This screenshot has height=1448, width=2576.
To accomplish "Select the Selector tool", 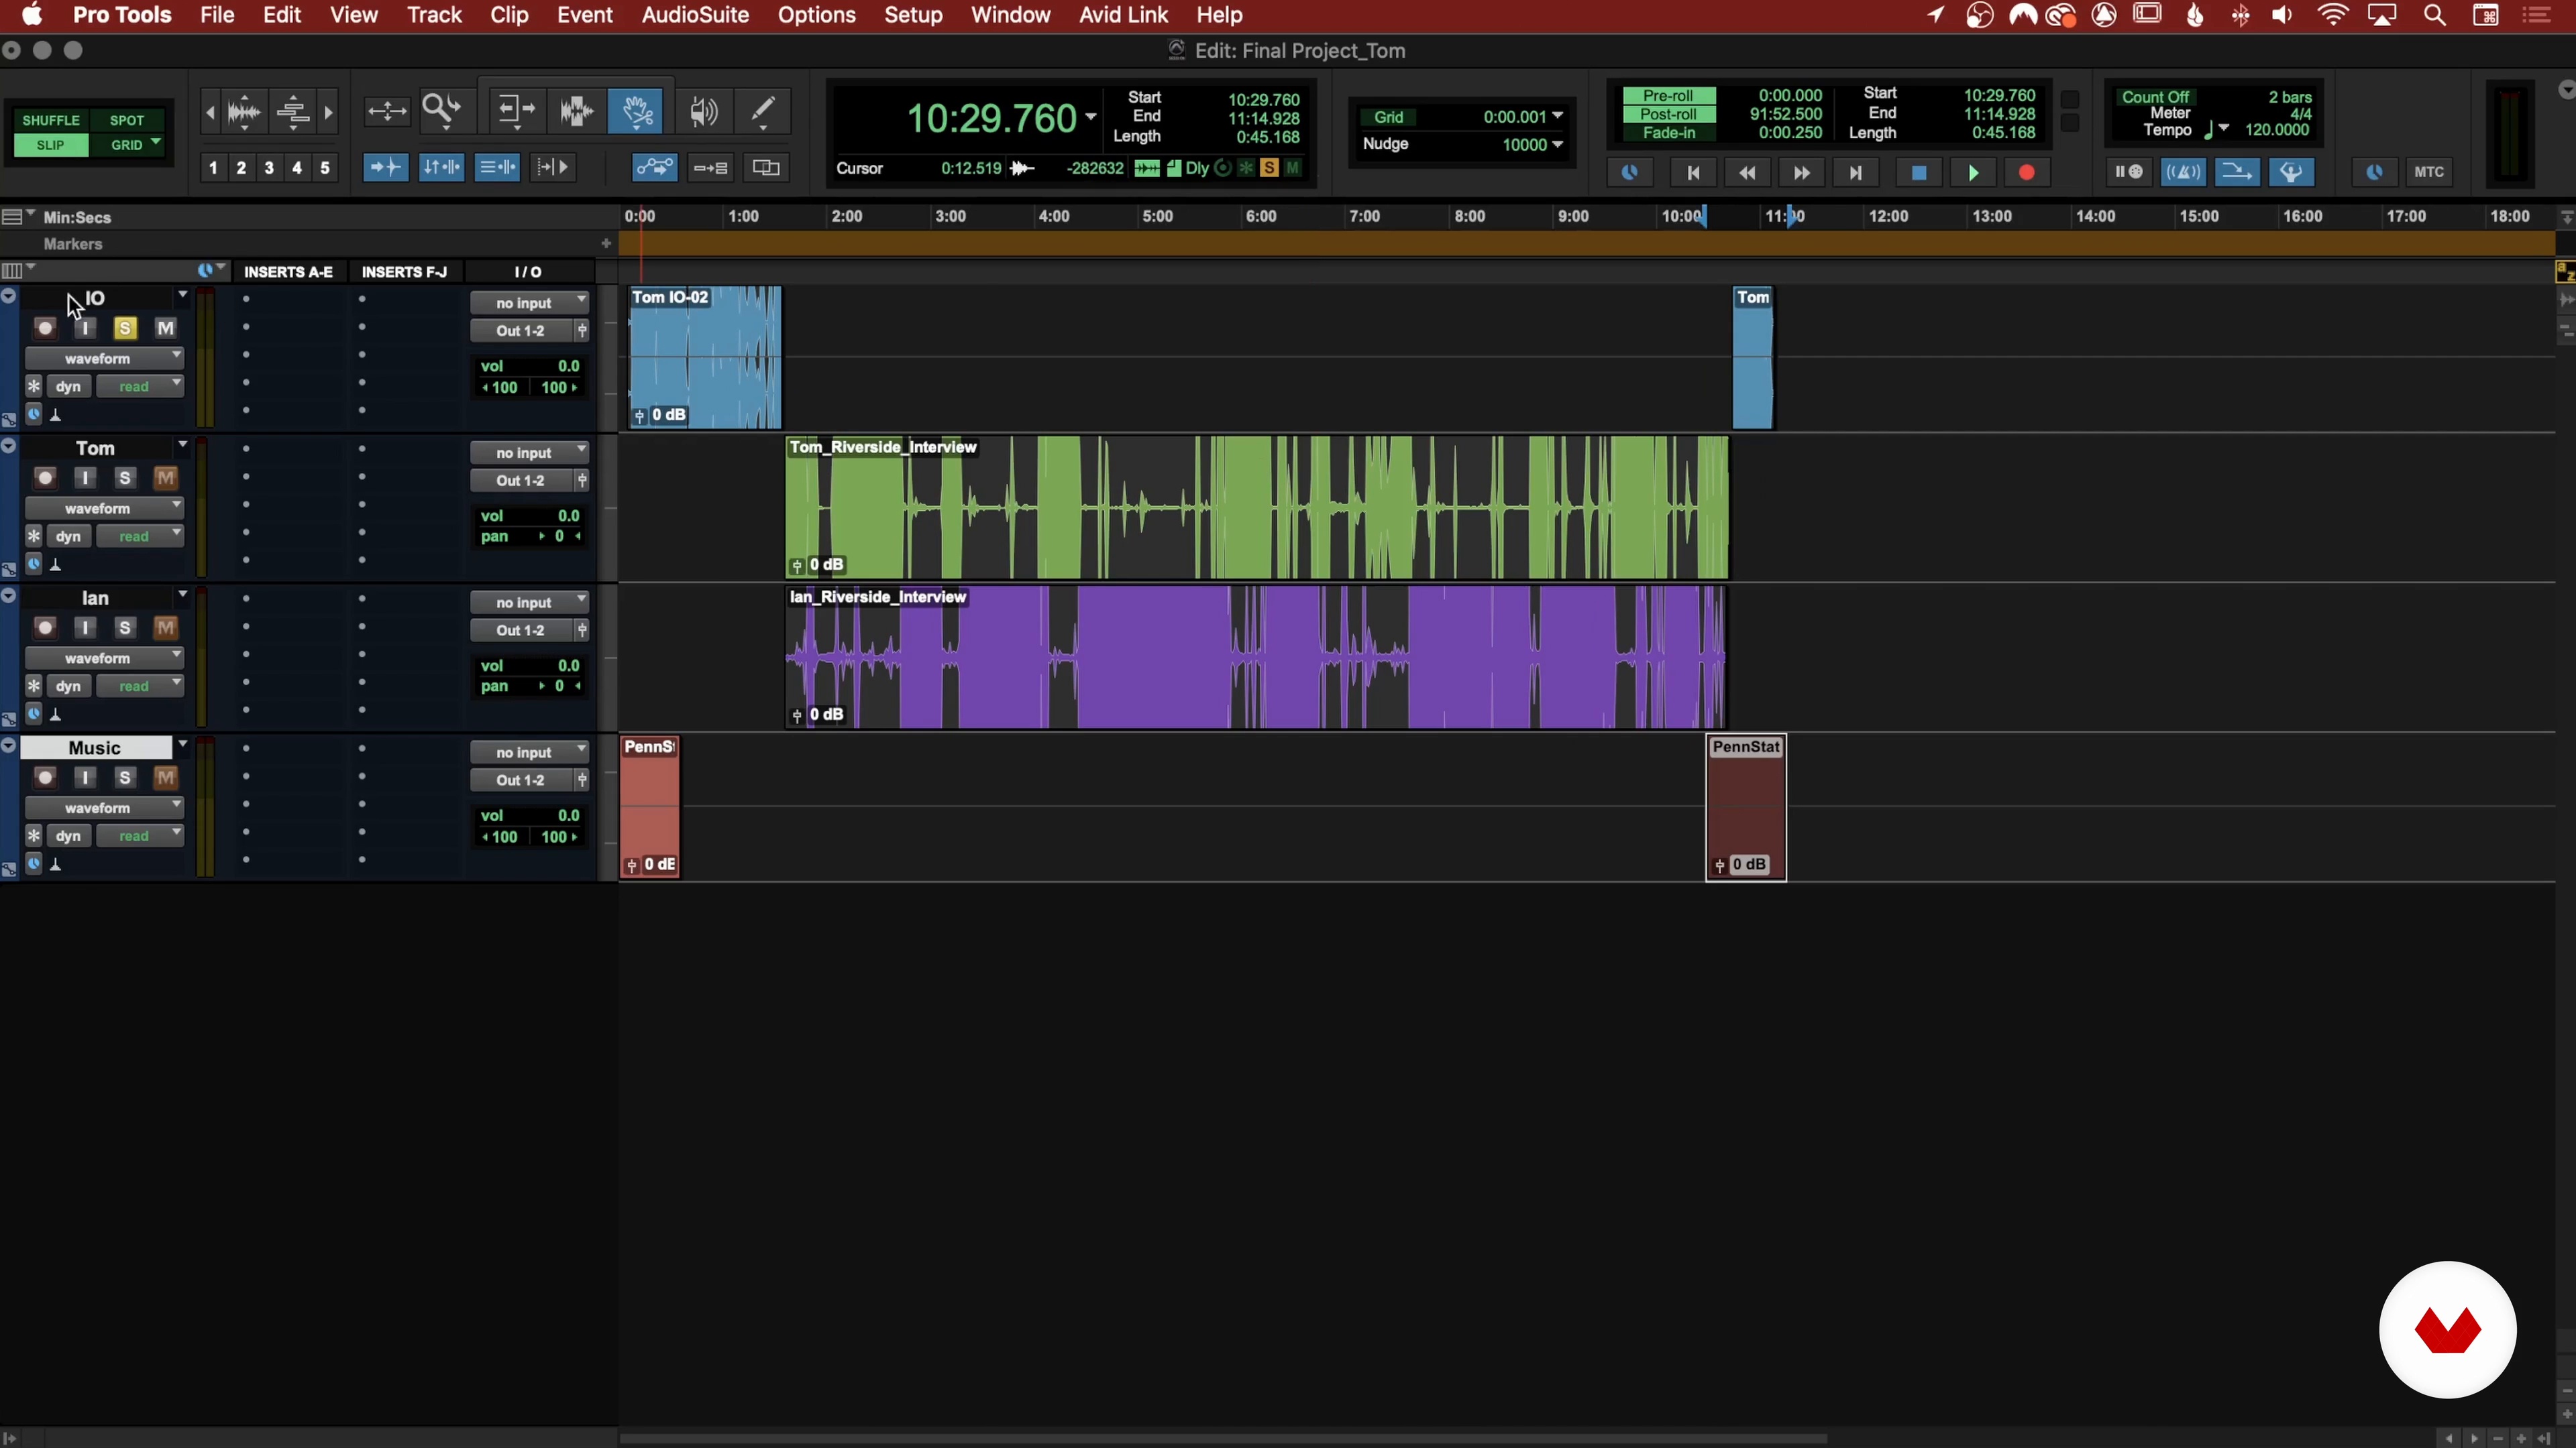I will [577, 110].
